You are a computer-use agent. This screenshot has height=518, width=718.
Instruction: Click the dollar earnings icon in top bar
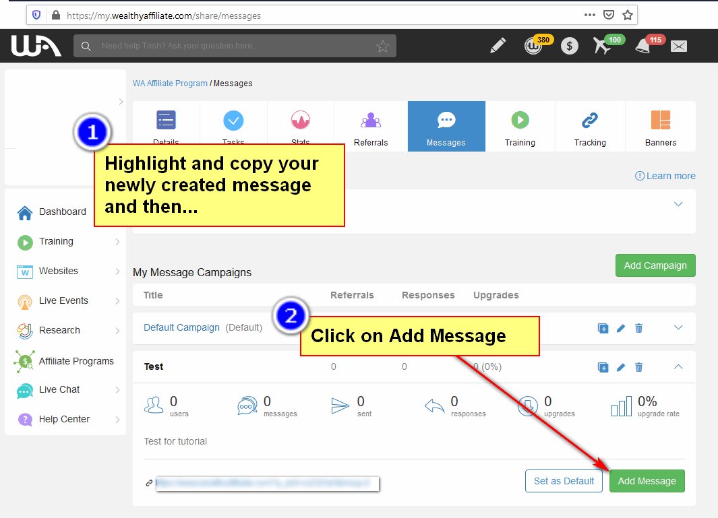(x=570, y=46)
